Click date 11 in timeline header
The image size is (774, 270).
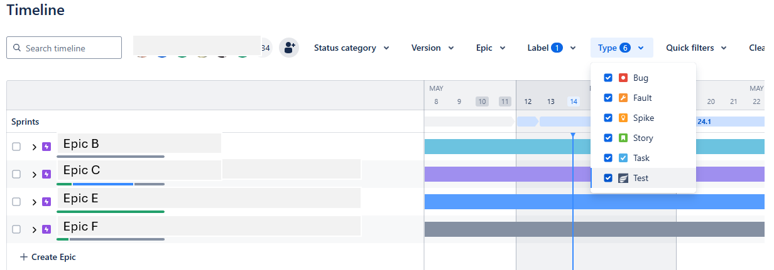click(x=505, y=101)
